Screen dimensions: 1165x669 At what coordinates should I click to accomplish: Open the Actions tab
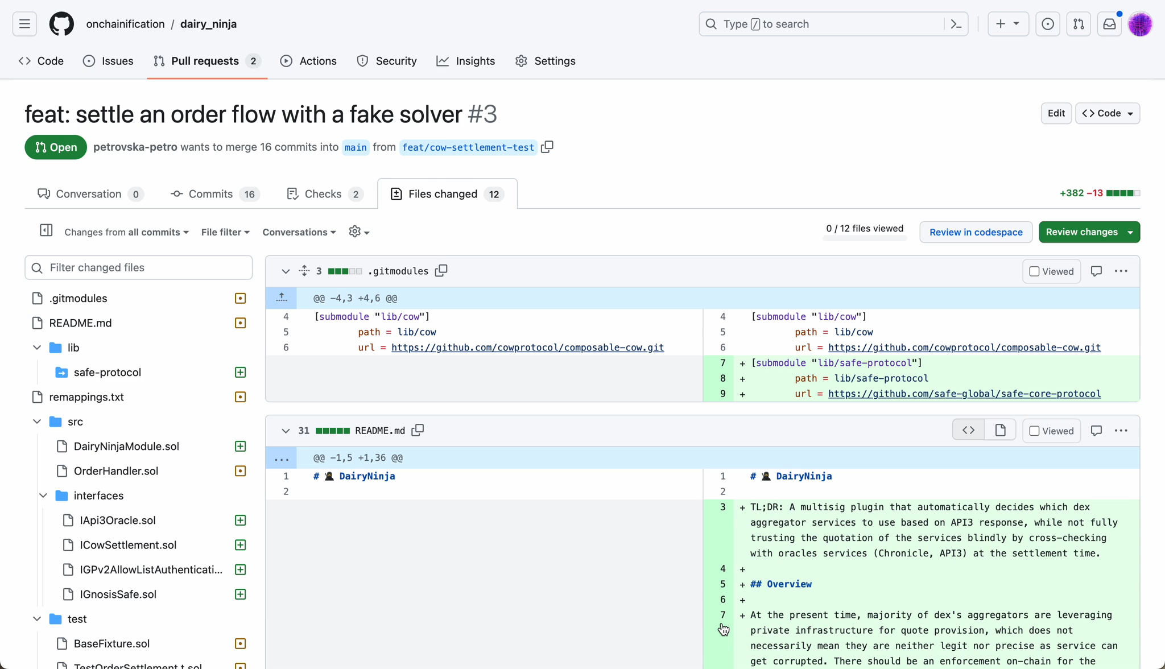tap(308, 61)
